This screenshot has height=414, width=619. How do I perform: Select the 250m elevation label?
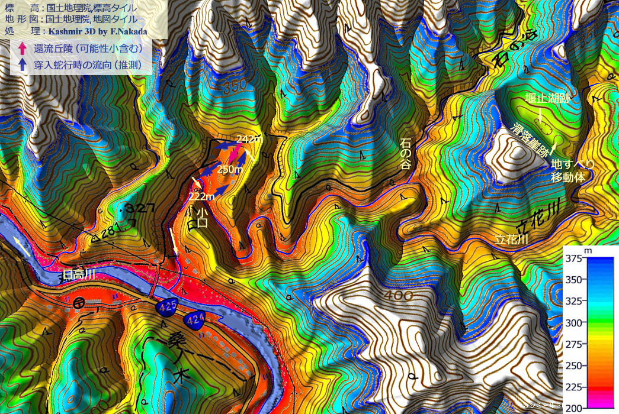(230, 169)
